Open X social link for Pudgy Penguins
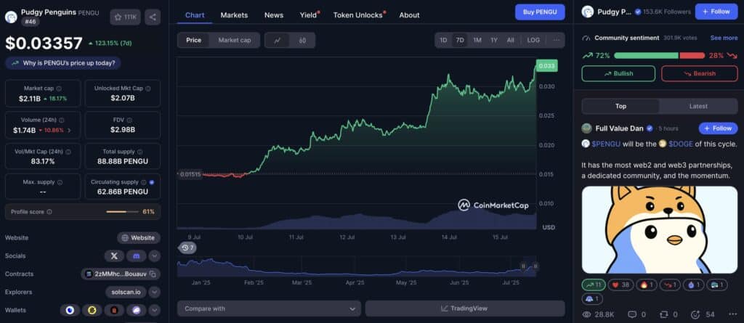Viewport: 744px width, 323px height. (114, 256)
